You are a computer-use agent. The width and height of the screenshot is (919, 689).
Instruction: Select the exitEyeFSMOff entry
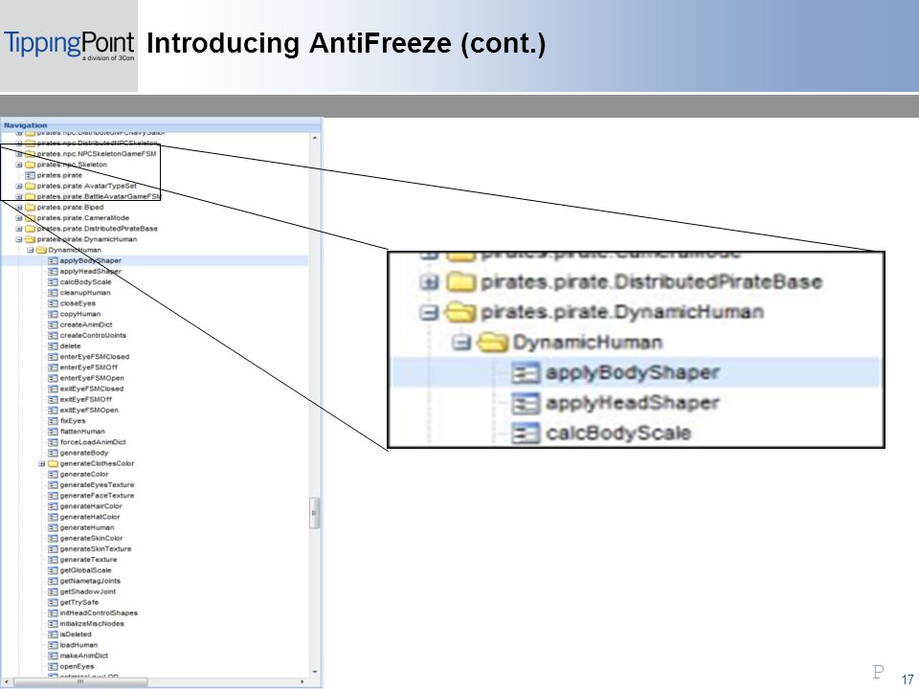[x=85, y=400]
